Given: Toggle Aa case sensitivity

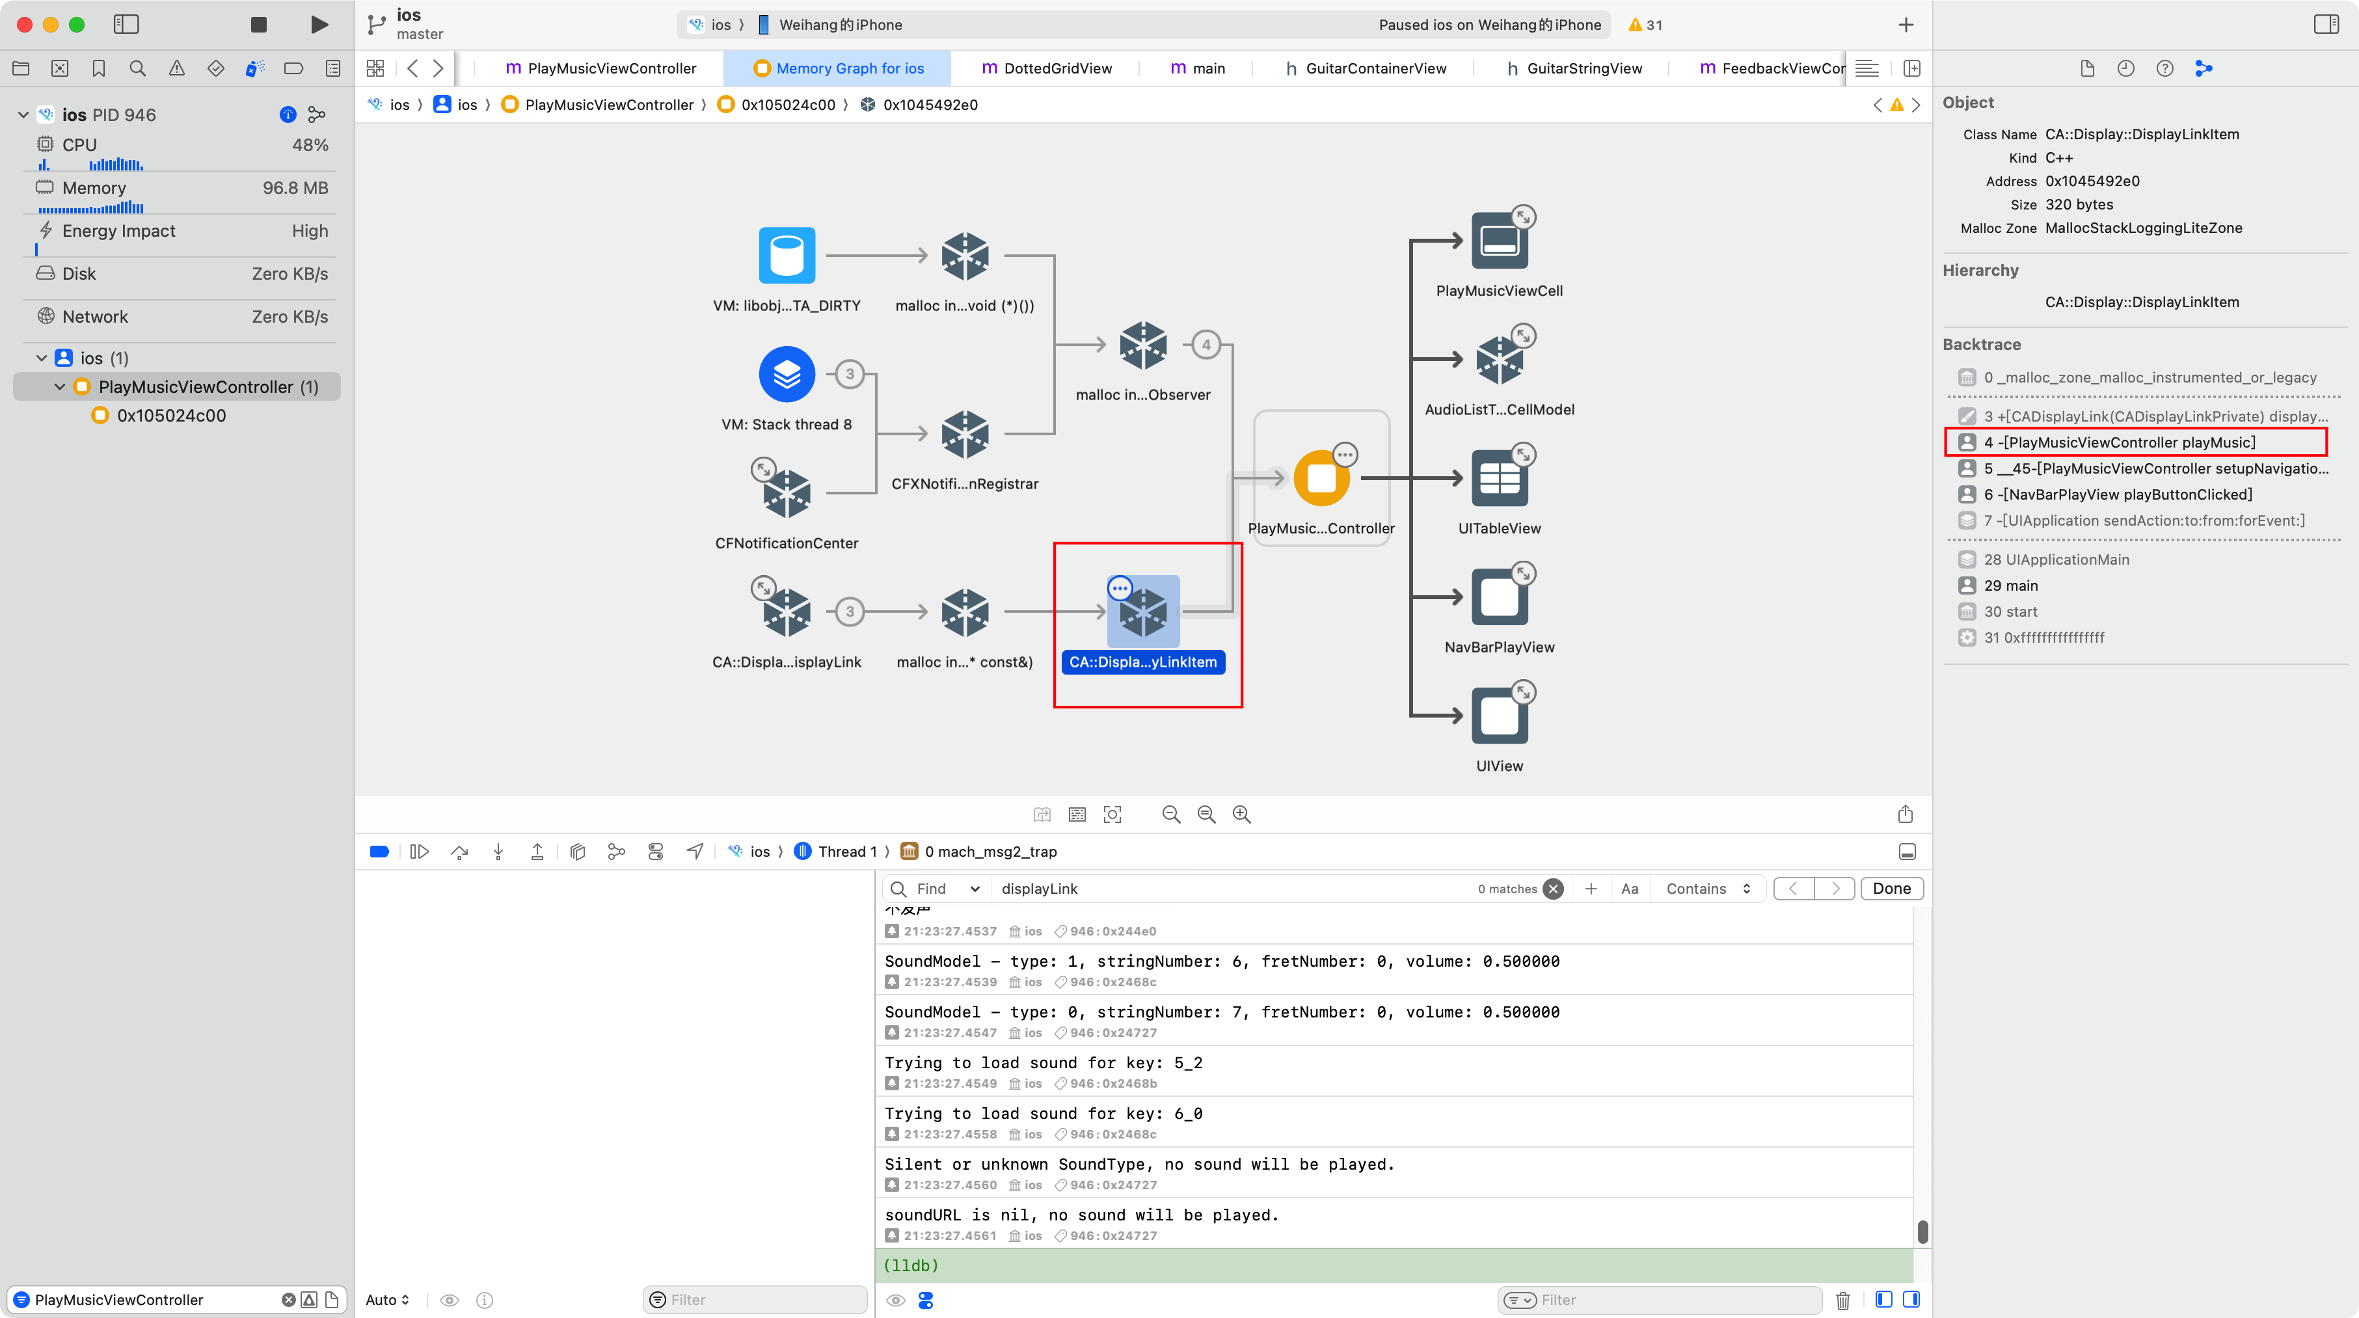Looking at the screenshot, I should pos(1630,889).
